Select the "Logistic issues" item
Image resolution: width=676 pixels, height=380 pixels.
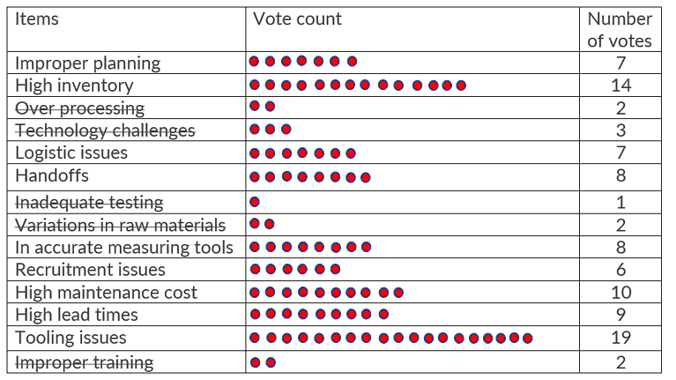71,153
